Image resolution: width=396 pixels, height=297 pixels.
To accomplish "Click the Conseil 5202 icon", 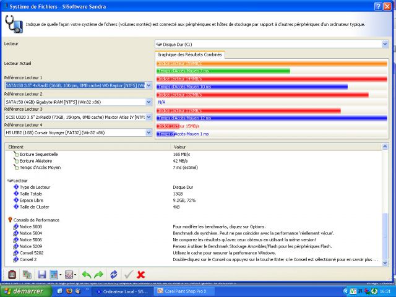I will (16, 253).
